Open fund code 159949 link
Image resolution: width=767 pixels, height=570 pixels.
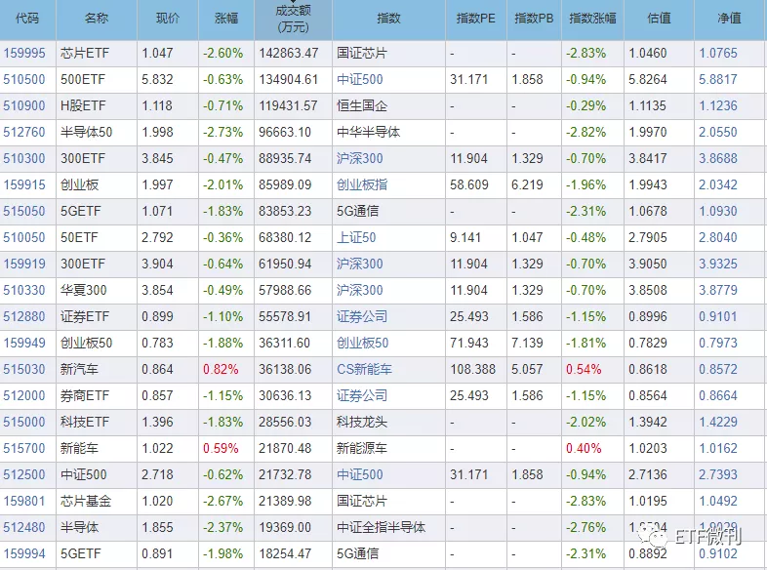[24, 343]
